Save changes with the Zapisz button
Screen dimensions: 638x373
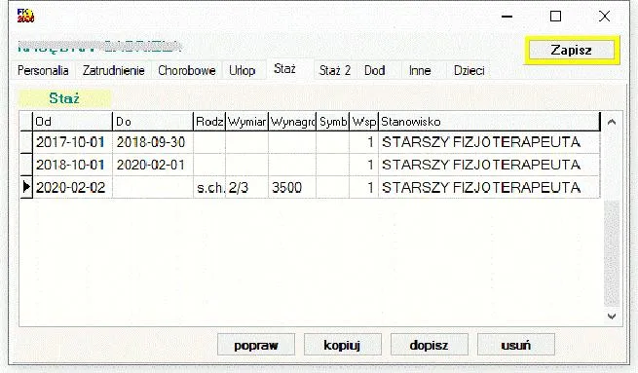[x=571, y=50]
